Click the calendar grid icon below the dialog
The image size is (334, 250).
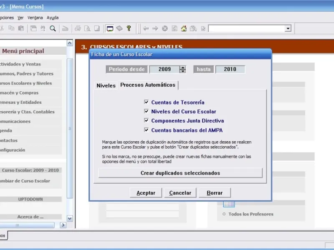click(x=229, y=204)
